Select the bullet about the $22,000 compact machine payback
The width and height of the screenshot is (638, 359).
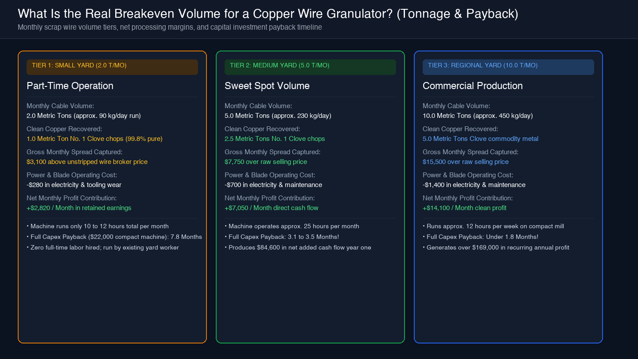[x=114, y=237]
